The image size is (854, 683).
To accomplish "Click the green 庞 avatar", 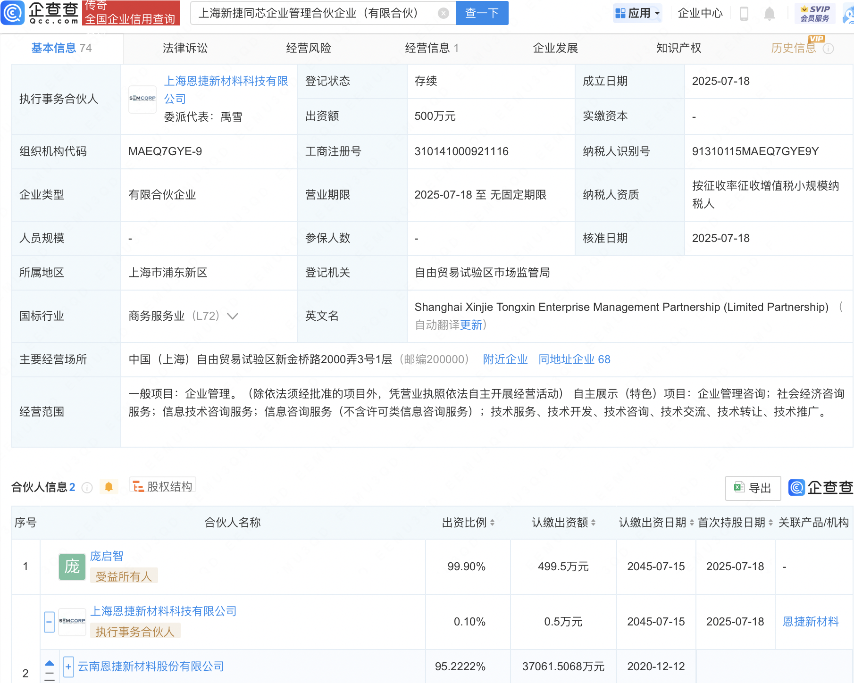I will (x=72, y=566).
